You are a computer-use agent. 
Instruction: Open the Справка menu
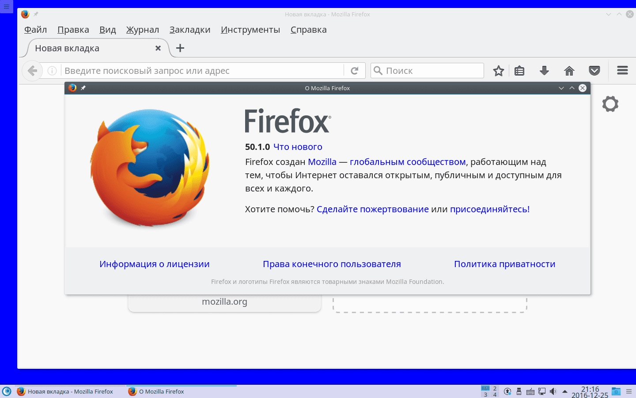click(x=309, y=30)
